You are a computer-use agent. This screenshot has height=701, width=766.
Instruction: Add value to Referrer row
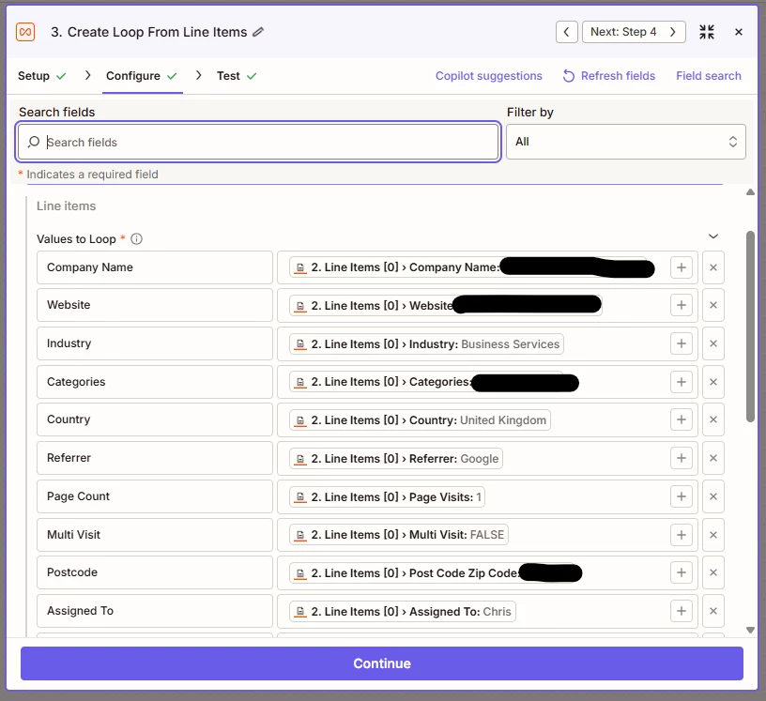pyautogui.click(x=682, y=458)
